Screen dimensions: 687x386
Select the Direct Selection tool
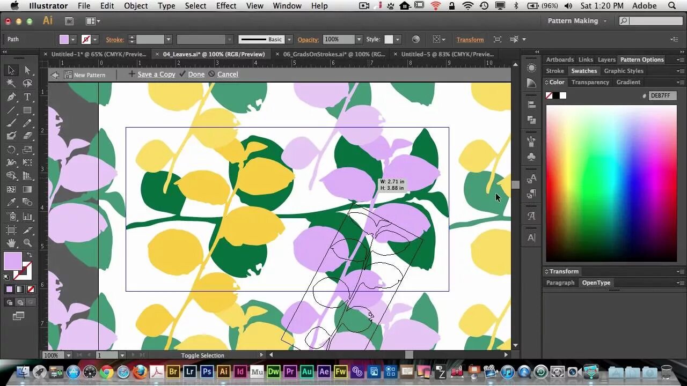[x=27, y=70]
